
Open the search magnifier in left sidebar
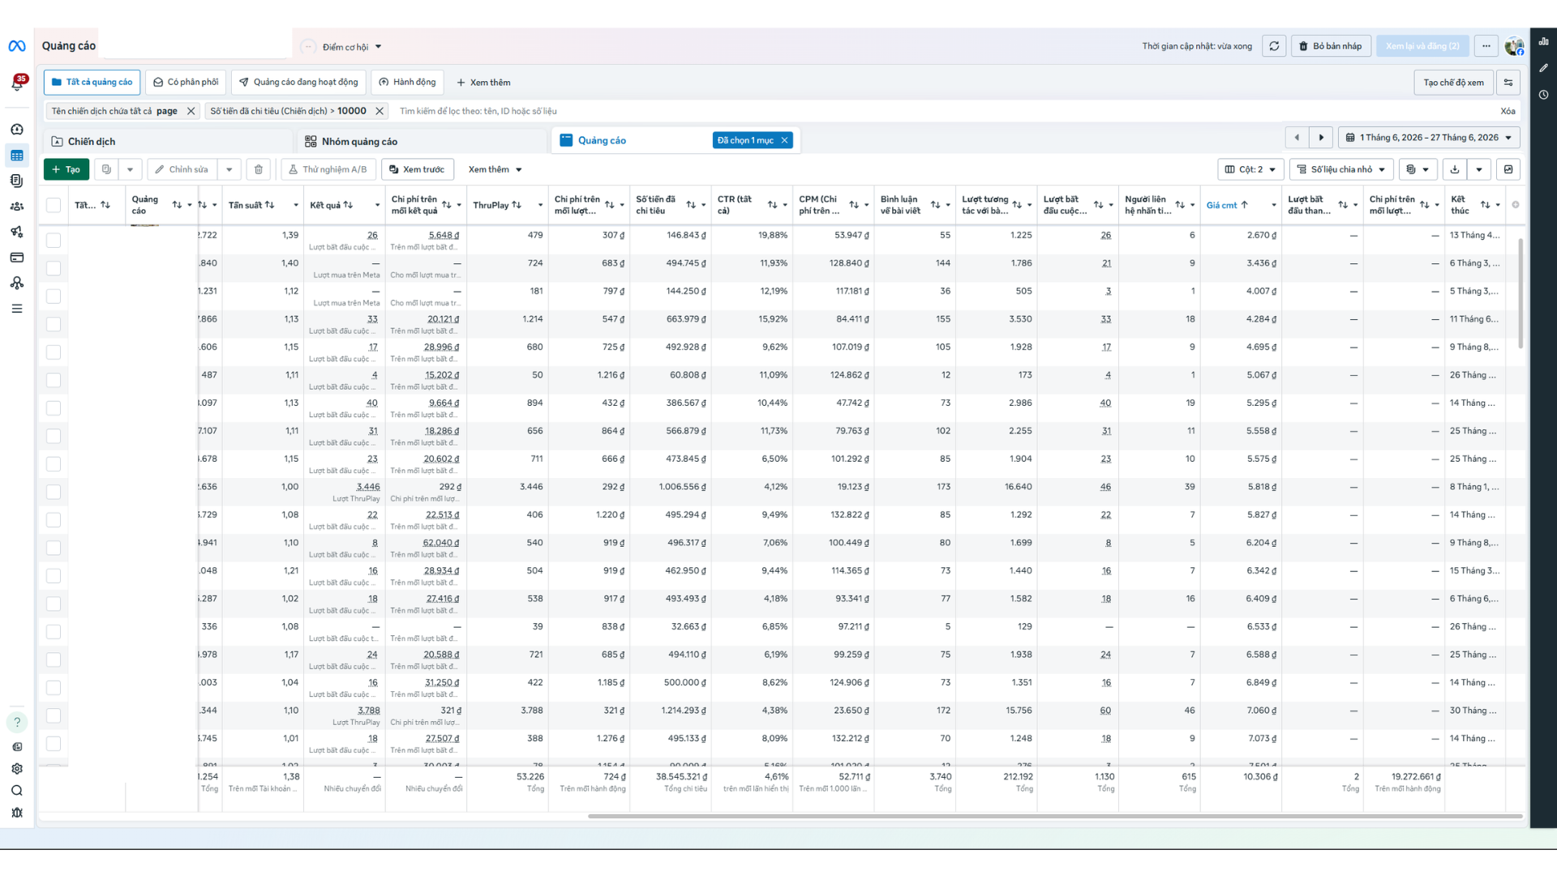(17, 791)
